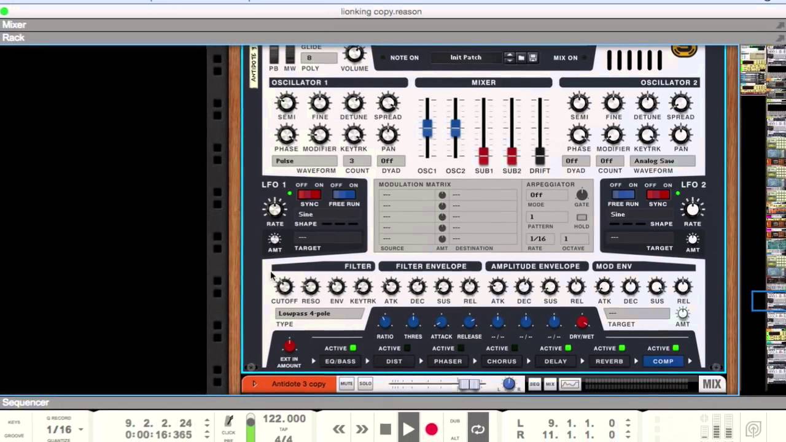Start playback with the play button

click(408, 428)
